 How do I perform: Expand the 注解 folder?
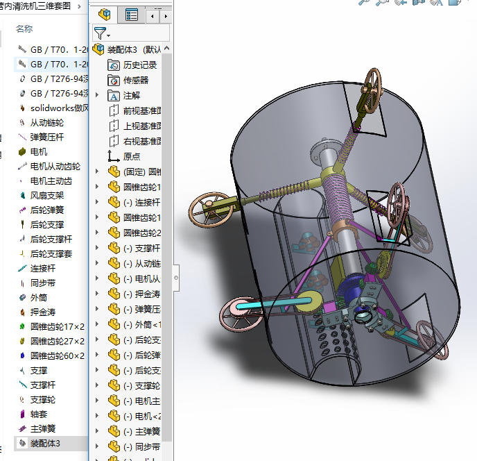(x=97, y=95)
